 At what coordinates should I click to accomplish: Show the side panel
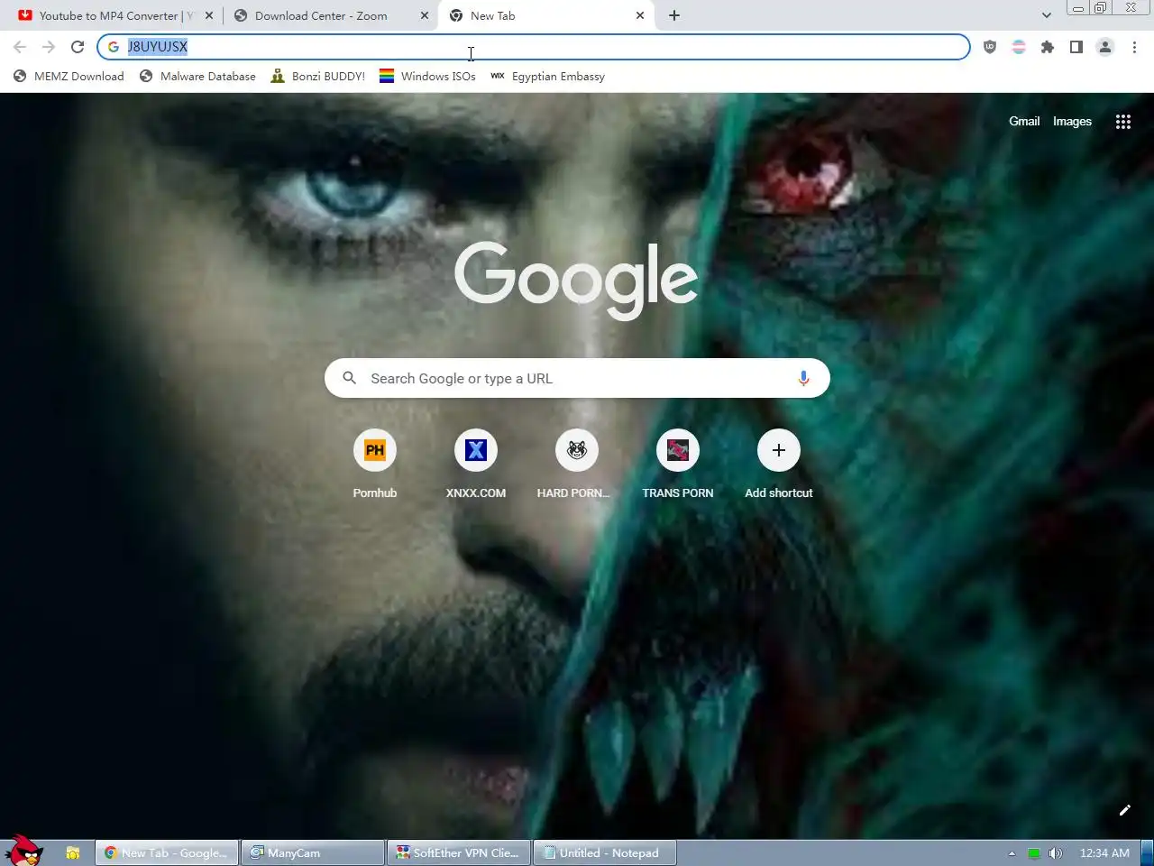[x=1076, y=47]
